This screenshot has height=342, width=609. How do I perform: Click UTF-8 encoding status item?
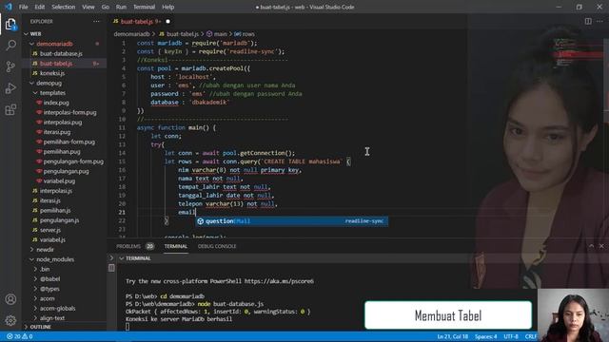click(x=511, y=336)
